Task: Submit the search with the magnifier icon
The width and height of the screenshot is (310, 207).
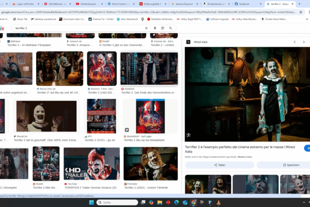Action: point(171,28)
